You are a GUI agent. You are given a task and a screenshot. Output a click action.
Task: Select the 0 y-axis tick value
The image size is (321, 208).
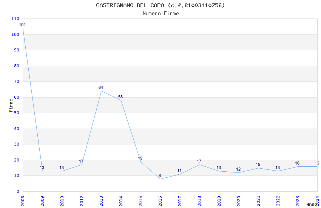(18, 191)
